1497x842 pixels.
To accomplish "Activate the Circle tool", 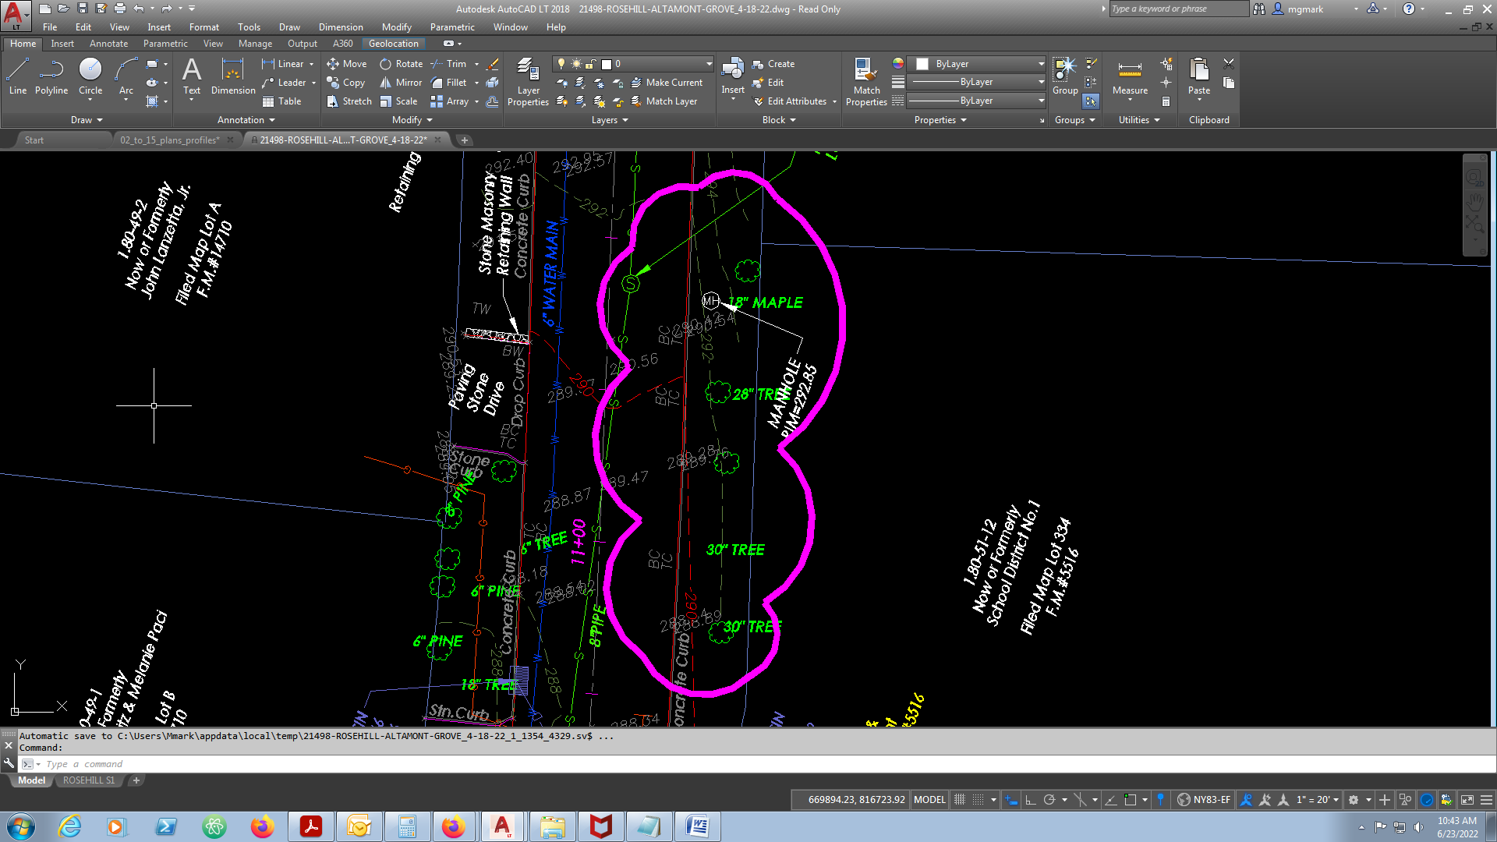I will point(90,74).
